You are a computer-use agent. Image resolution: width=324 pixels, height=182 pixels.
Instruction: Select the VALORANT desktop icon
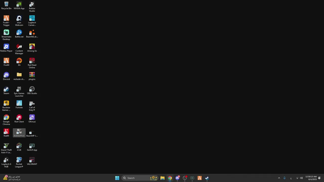point(32,161)
